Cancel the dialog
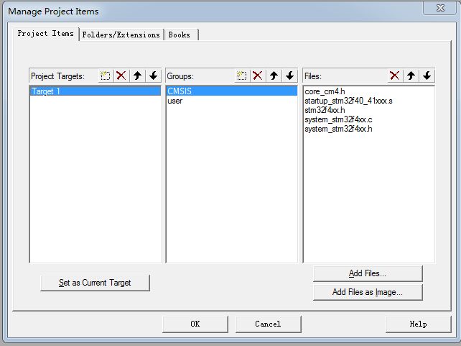 (268, 324)
